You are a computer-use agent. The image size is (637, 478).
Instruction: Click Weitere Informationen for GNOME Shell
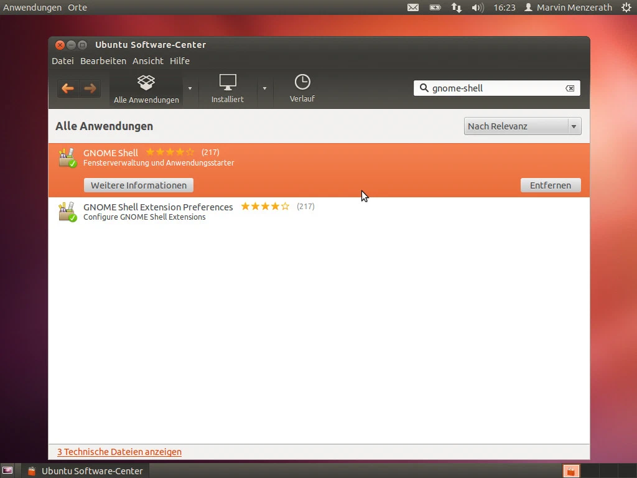(139, 185)
